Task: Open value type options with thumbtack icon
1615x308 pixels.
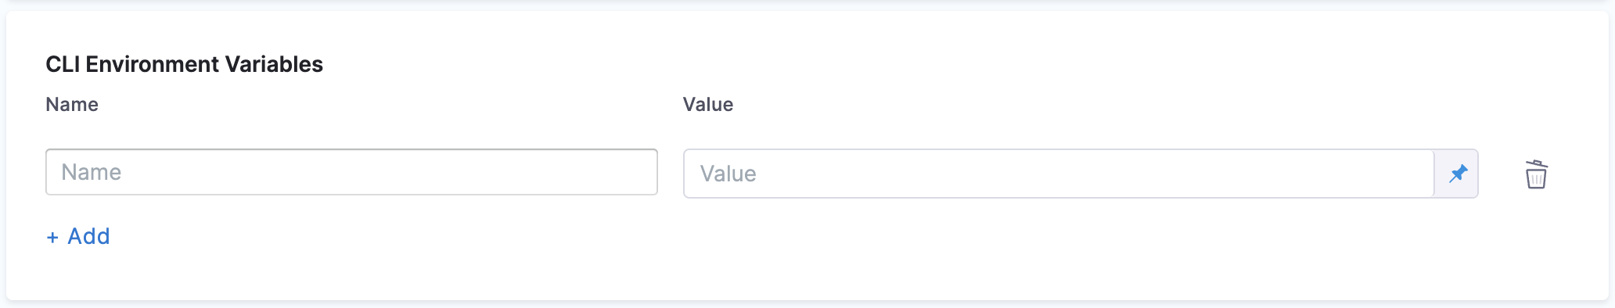Action: (1457, 174)
